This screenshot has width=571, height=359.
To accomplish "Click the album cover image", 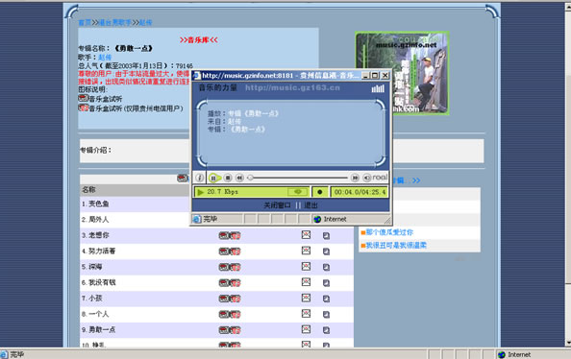I will [x=402, y=73].
